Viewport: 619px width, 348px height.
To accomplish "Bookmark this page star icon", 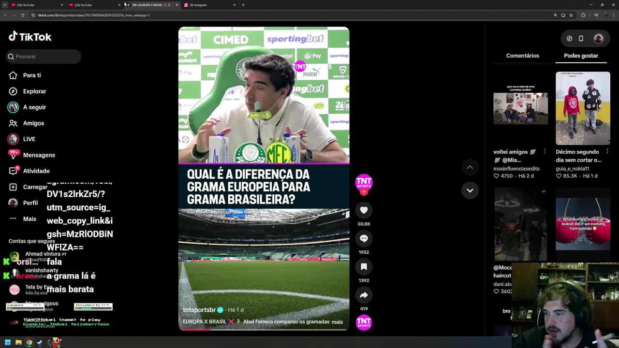I will (571, 15).
